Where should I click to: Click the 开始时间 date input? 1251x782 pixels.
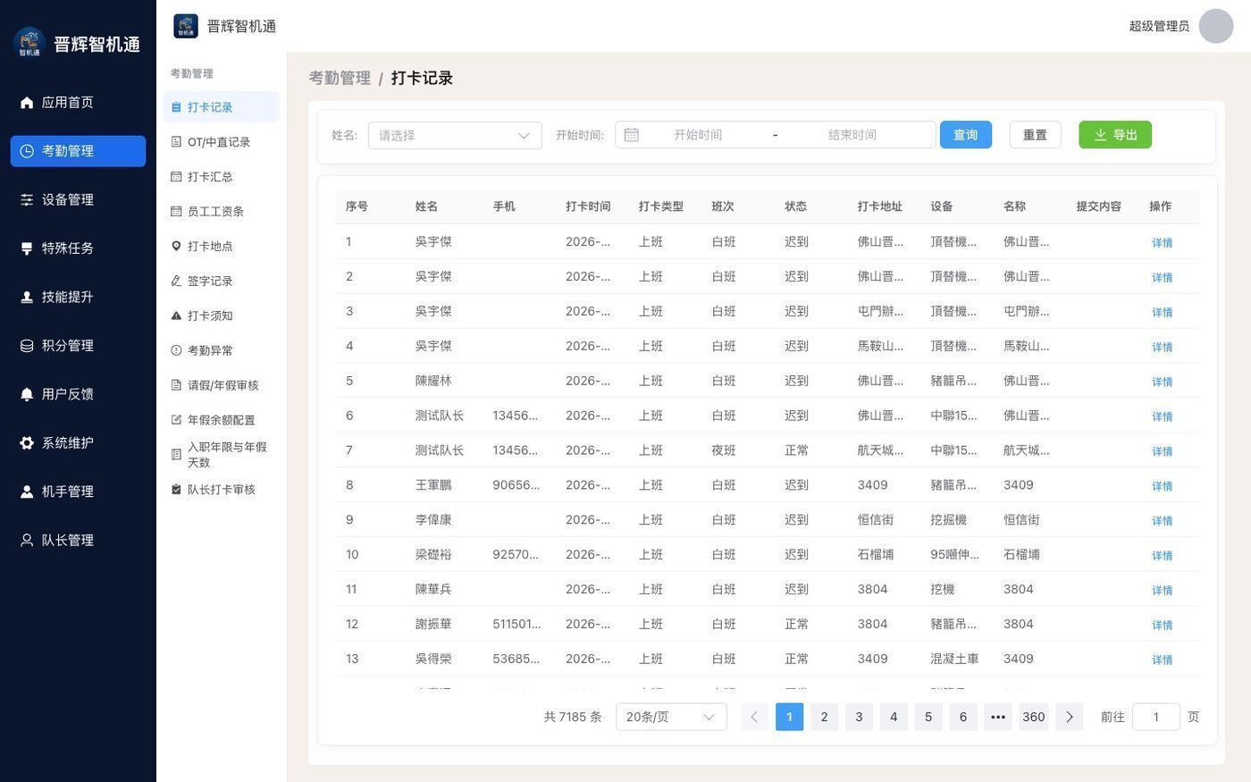click(x=698, y=135)
